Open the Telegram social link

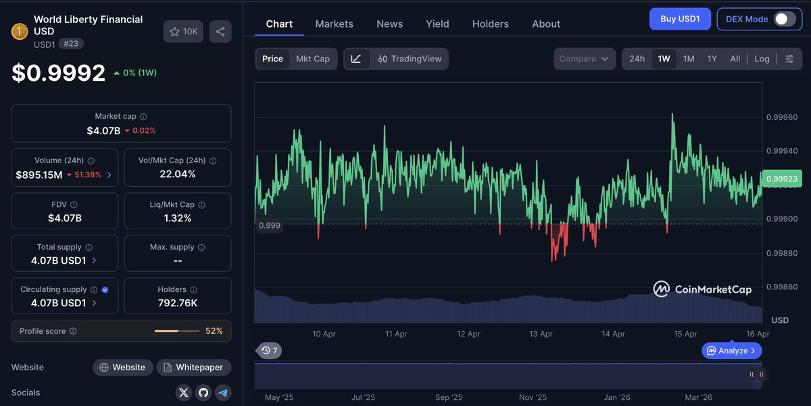pyautogui.click(x=222, y=393)
